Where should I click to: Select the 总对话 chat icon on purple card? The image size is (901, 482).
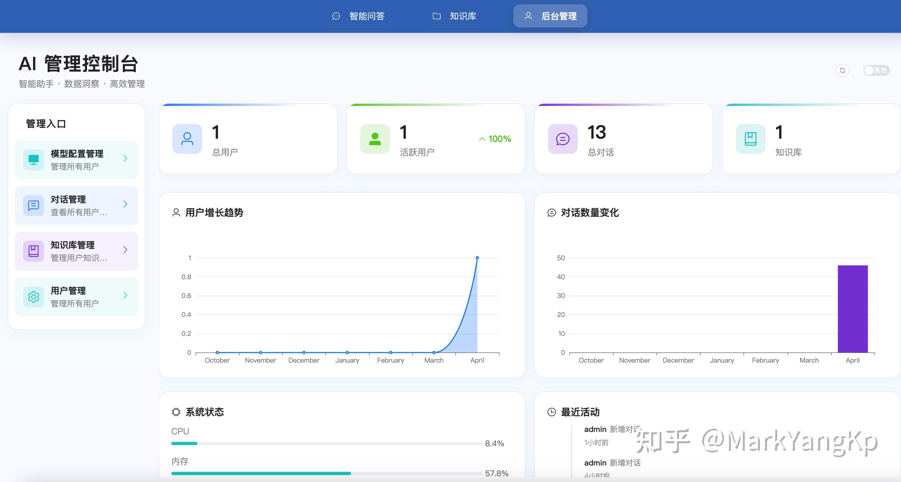click(562, 139)
